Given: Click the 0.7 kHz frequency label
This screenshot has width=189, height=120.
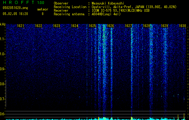Looking at the screenshot, I should coord(2,99).
